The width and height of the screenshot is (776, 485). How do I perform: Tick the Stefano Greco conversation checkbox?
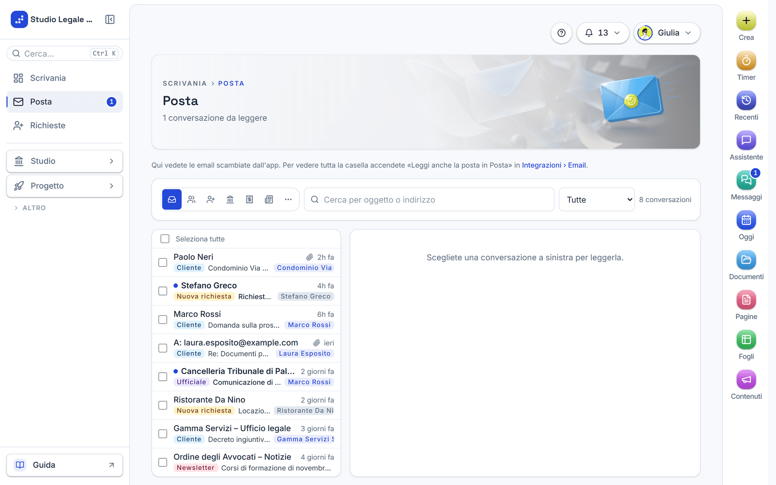(163, 291)
